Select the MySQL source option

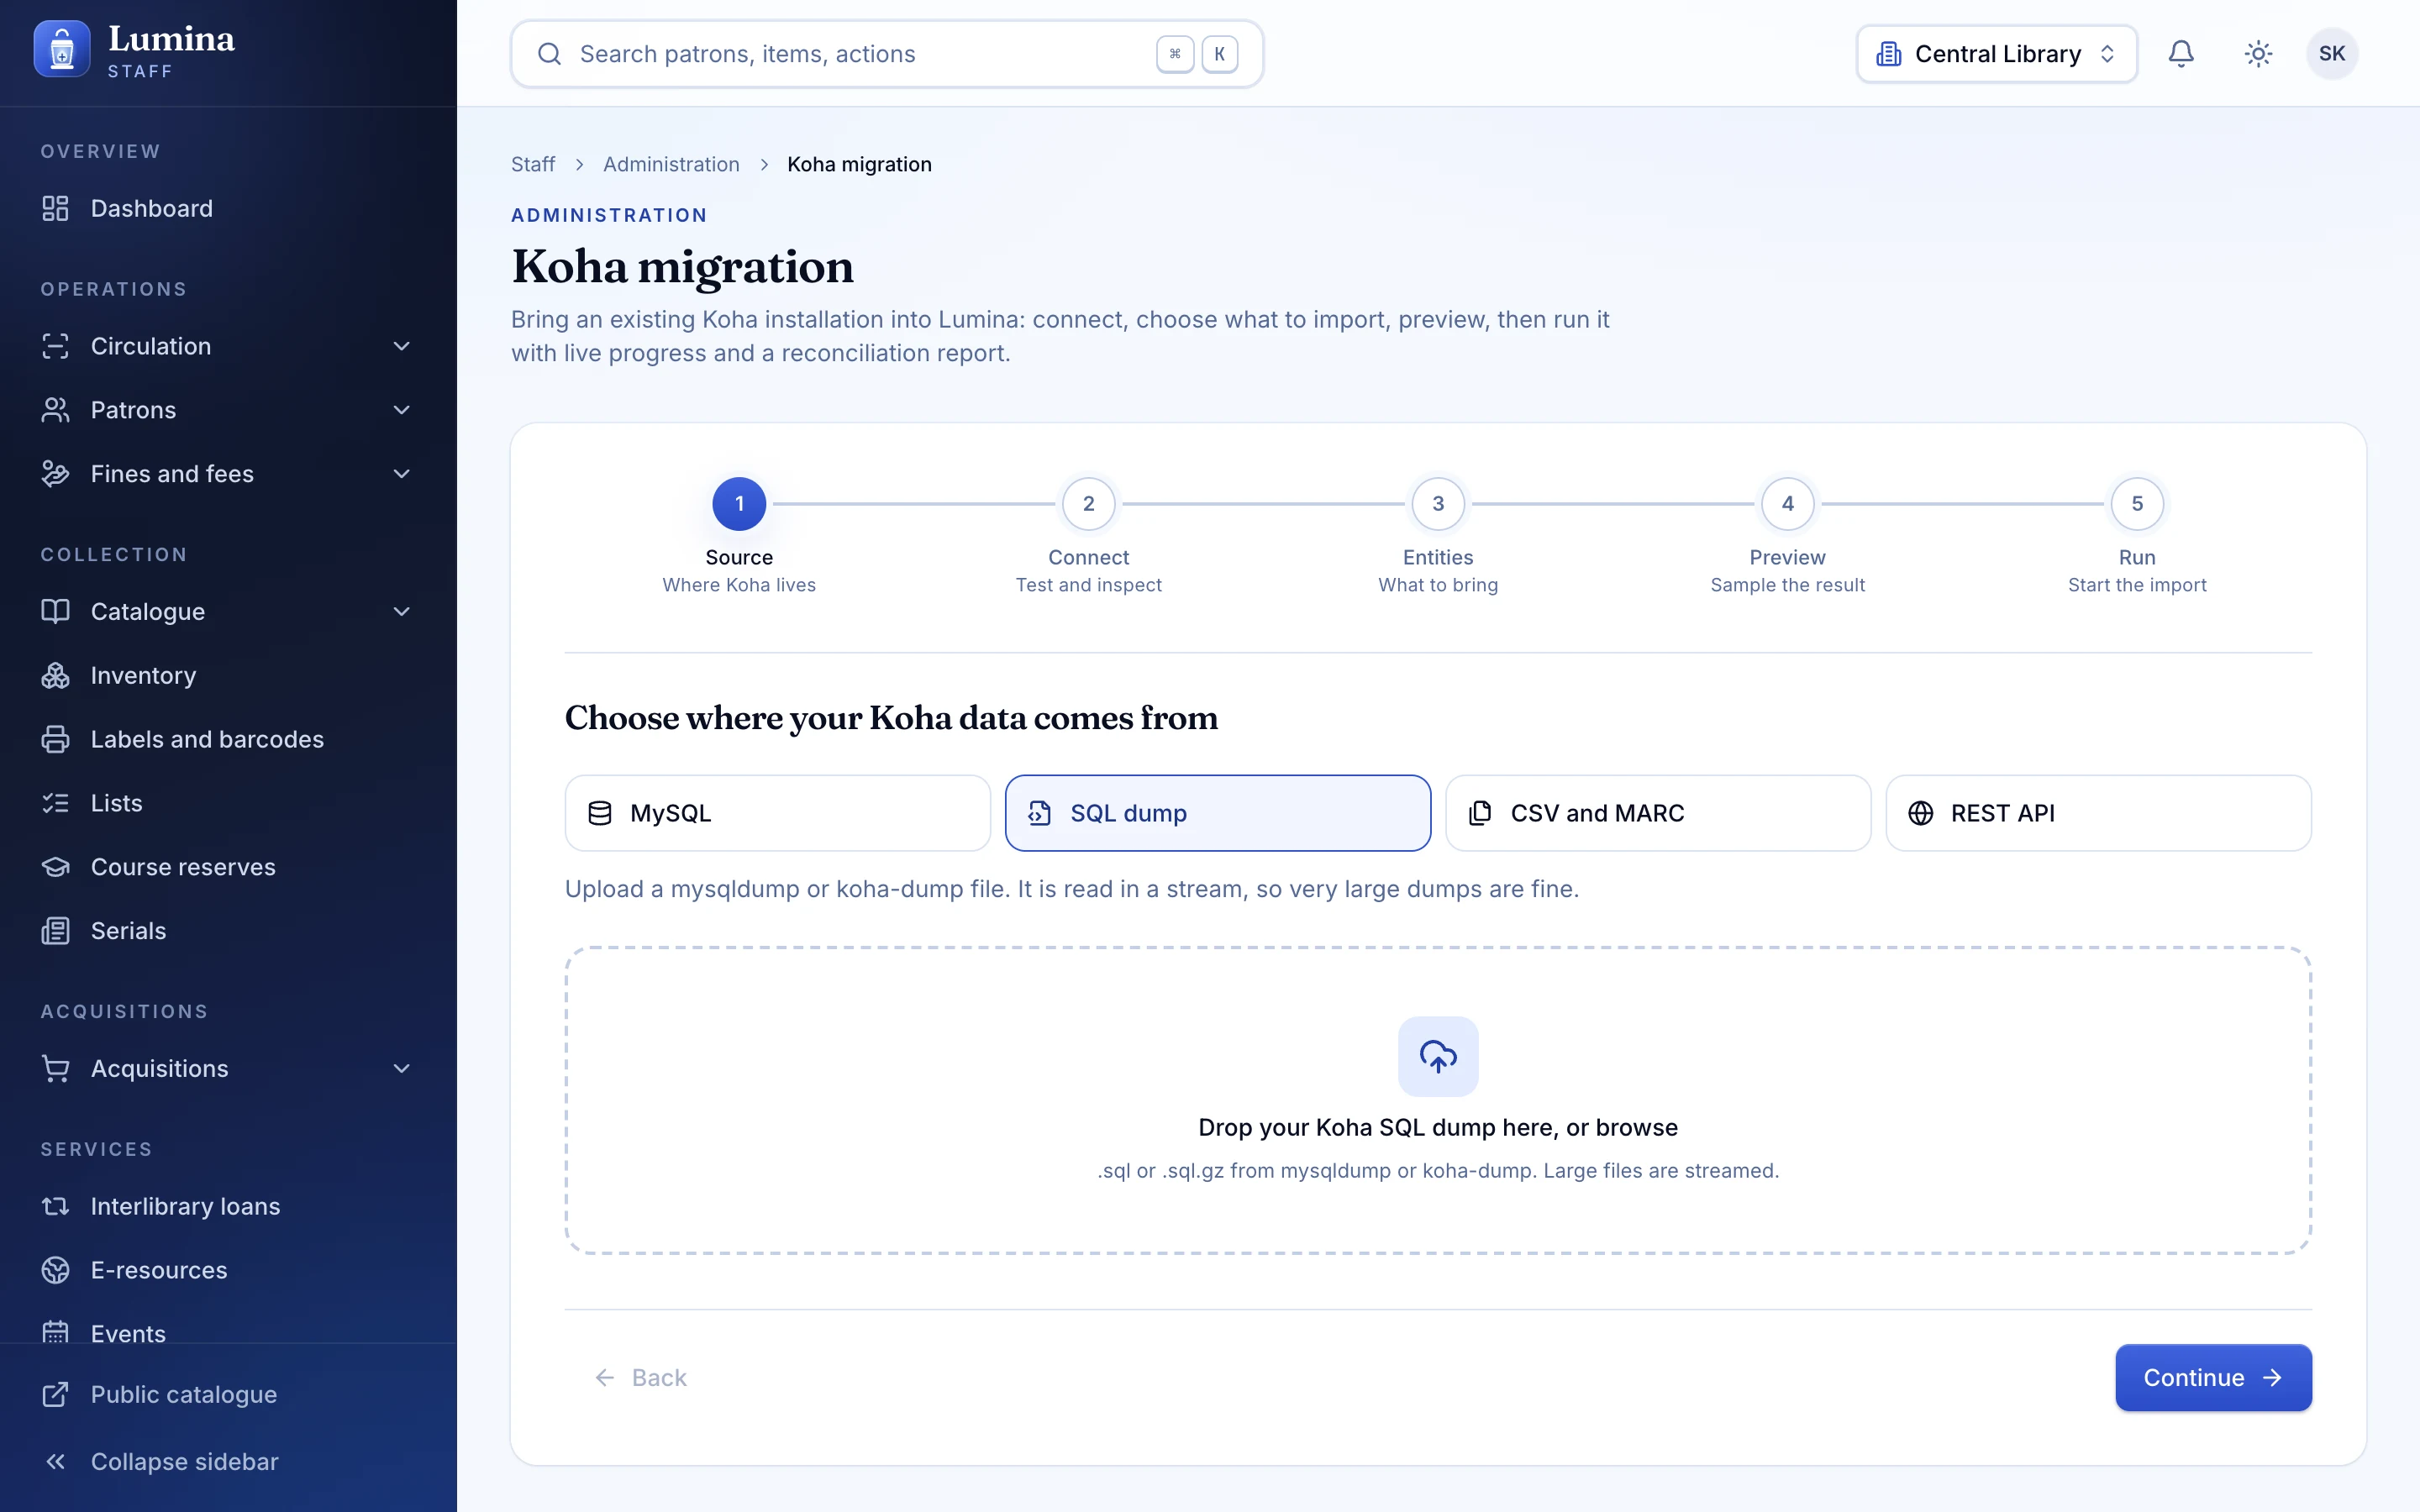777,813
